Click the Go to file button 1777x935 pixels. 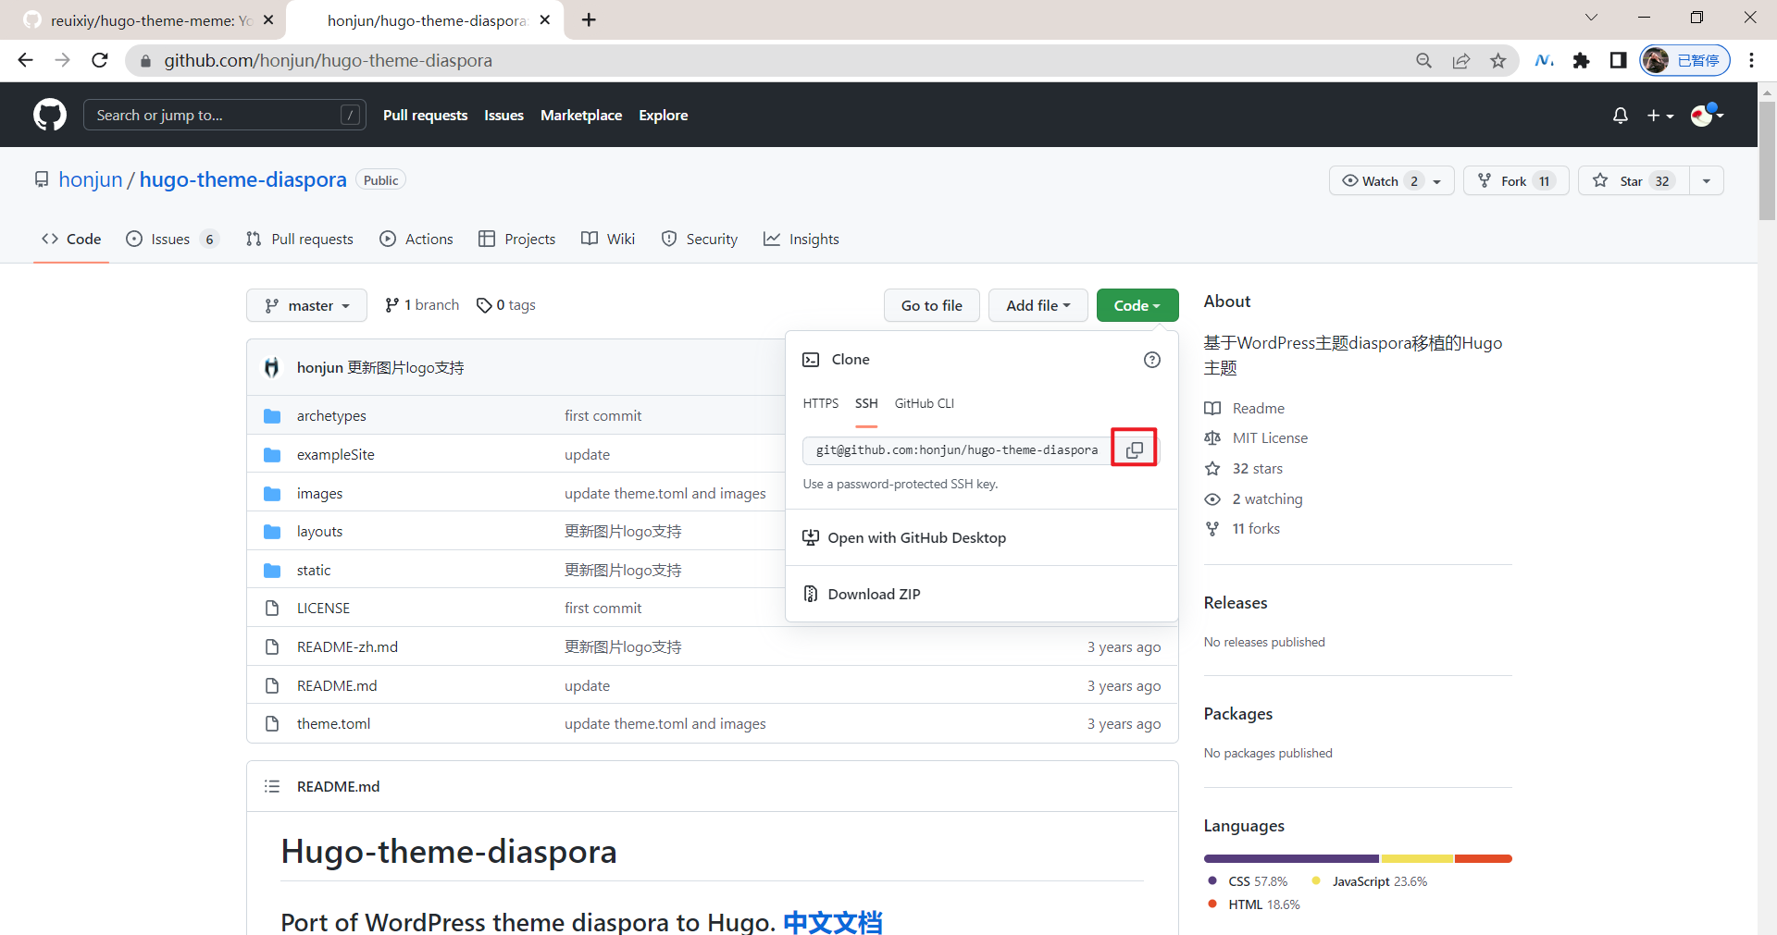click(932, 305)
